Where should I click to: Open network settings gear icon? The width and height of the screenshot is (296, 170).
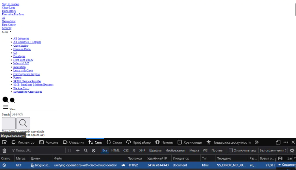tap(292, 151)
